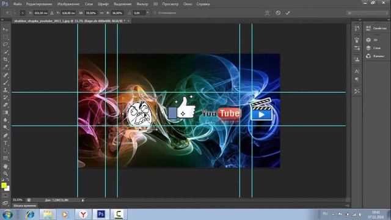Toggle the width-height chain link
Image resolution: width=391 pixels, height=220 pixels.
(102, 13)
